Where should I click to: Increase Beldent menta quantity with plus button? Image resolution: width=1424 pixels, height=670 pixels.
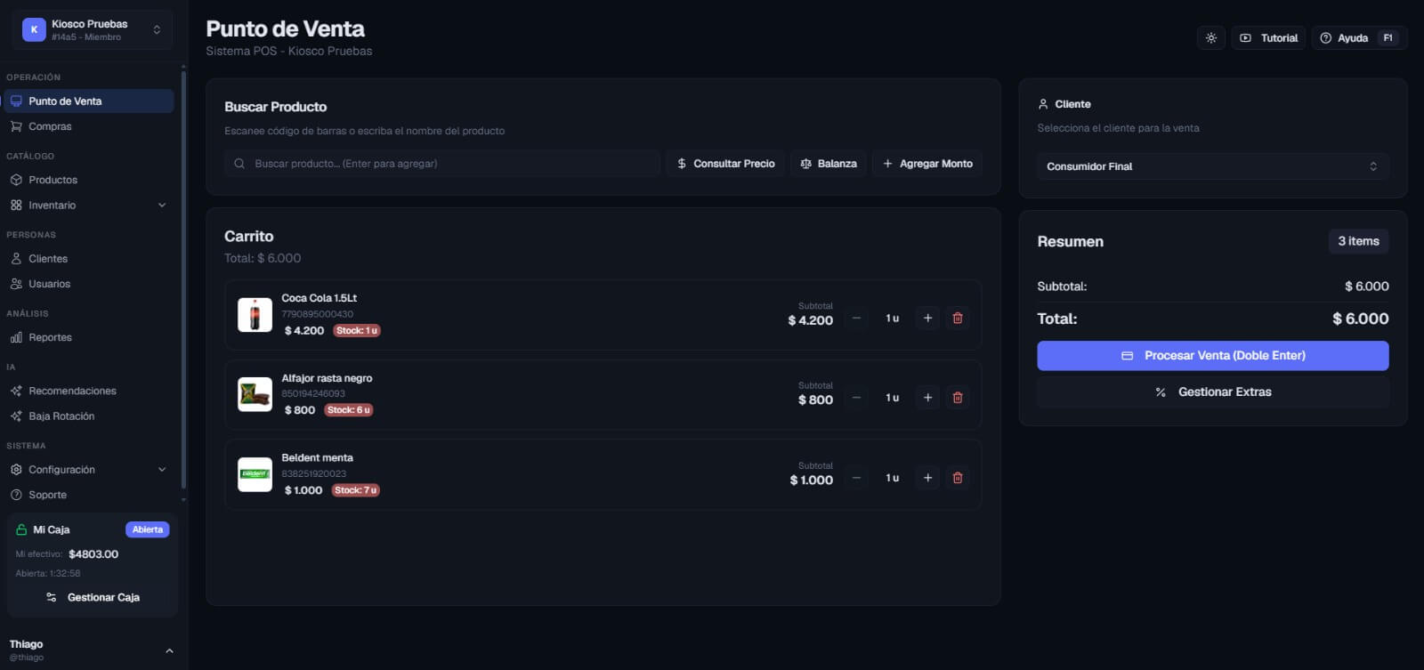tap(927, 478)
